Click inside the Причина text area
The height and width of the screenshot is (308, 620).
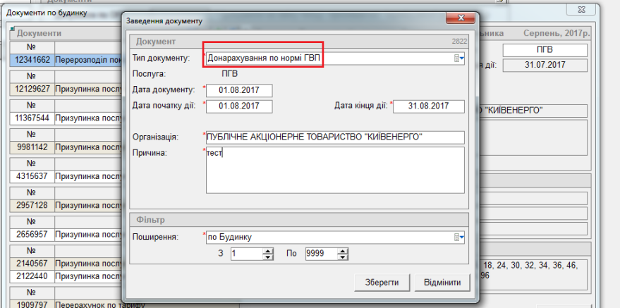pyautogui.click(x=334, y=169)
